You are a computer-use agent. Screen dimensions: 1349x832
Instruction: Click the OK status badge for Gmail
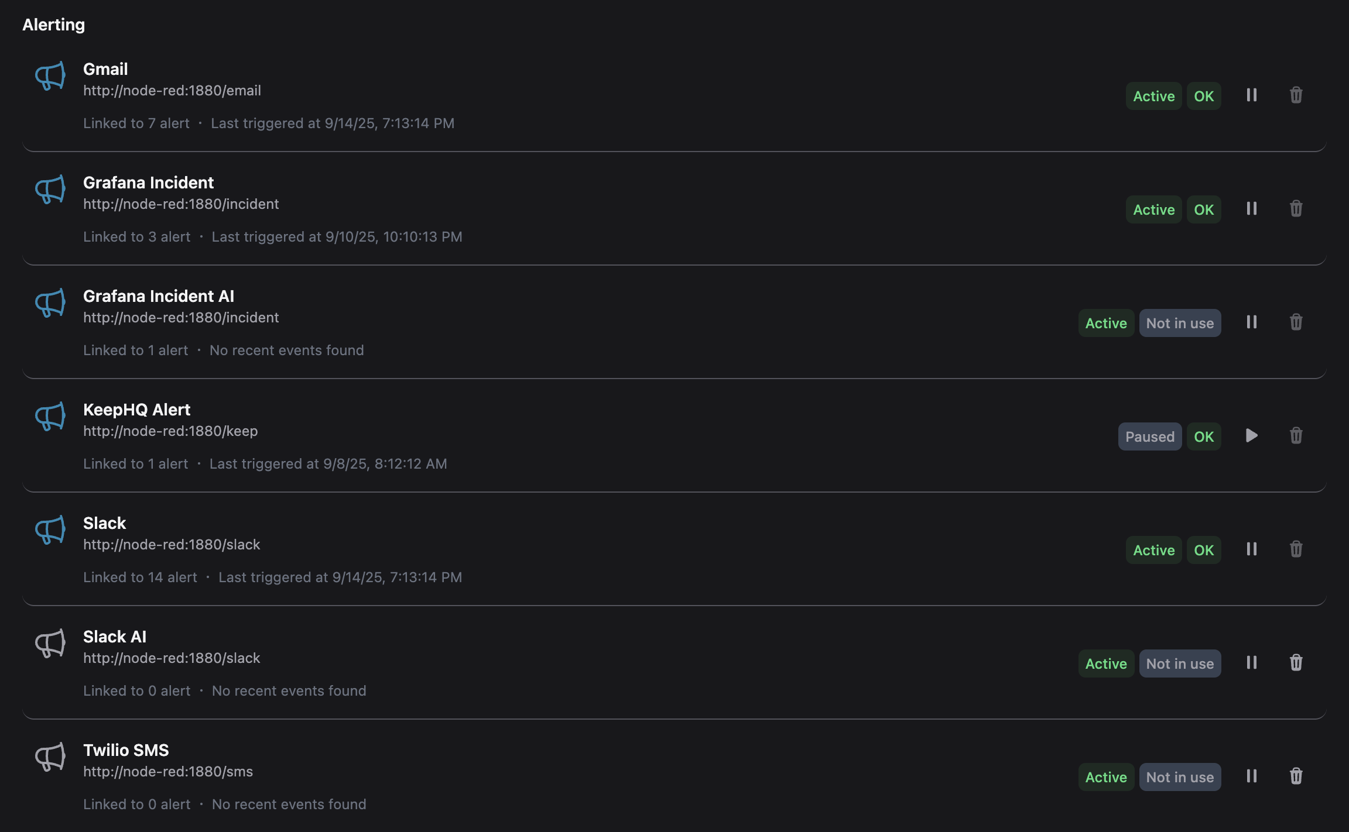pyautogui.click(x=1204, y=96)
